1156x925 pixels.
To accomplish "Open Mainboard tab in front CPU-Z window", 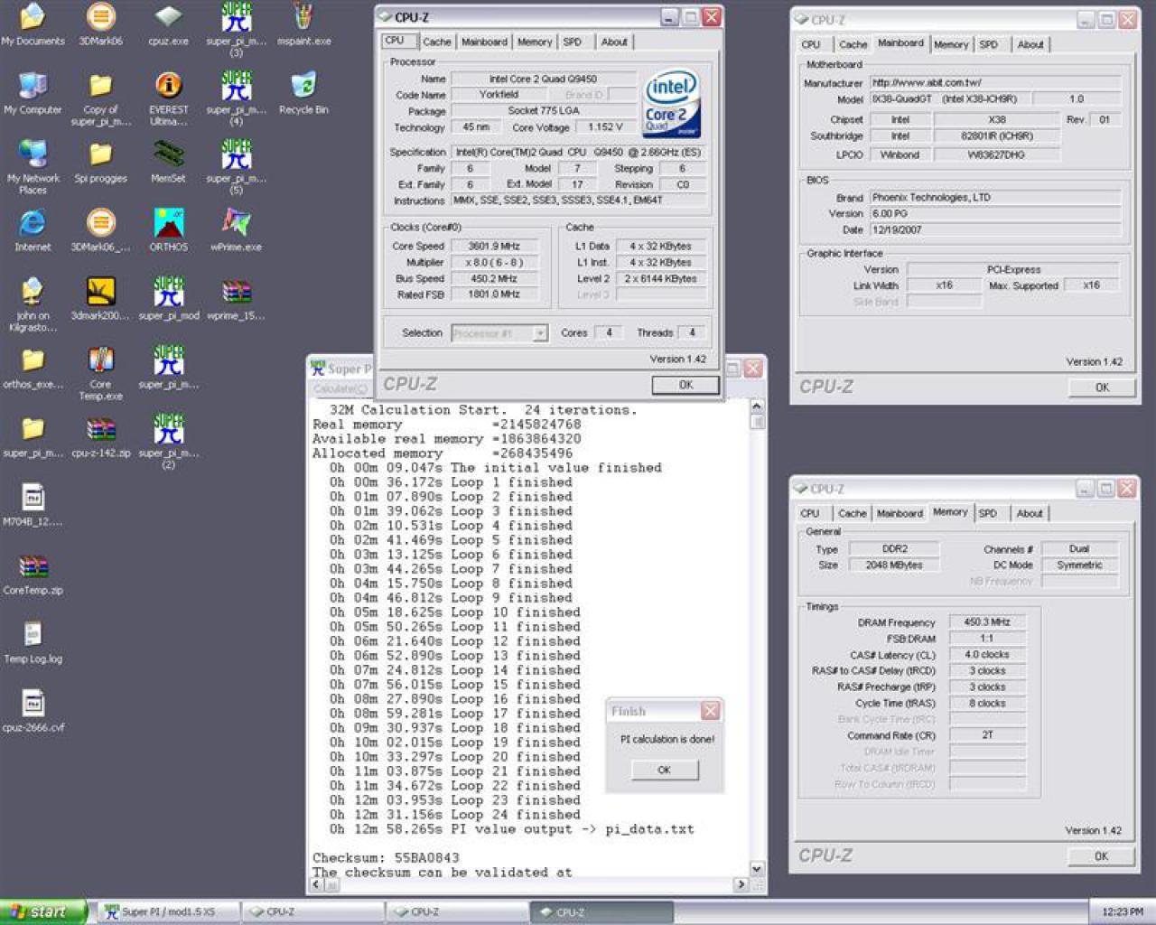I will pyautogui.click(x=484, y=42).
